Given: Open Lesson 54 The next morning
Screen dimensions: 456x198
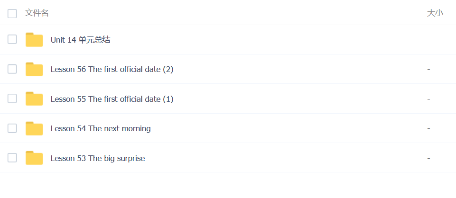Looking at the screenshot, I should point(101,128).
